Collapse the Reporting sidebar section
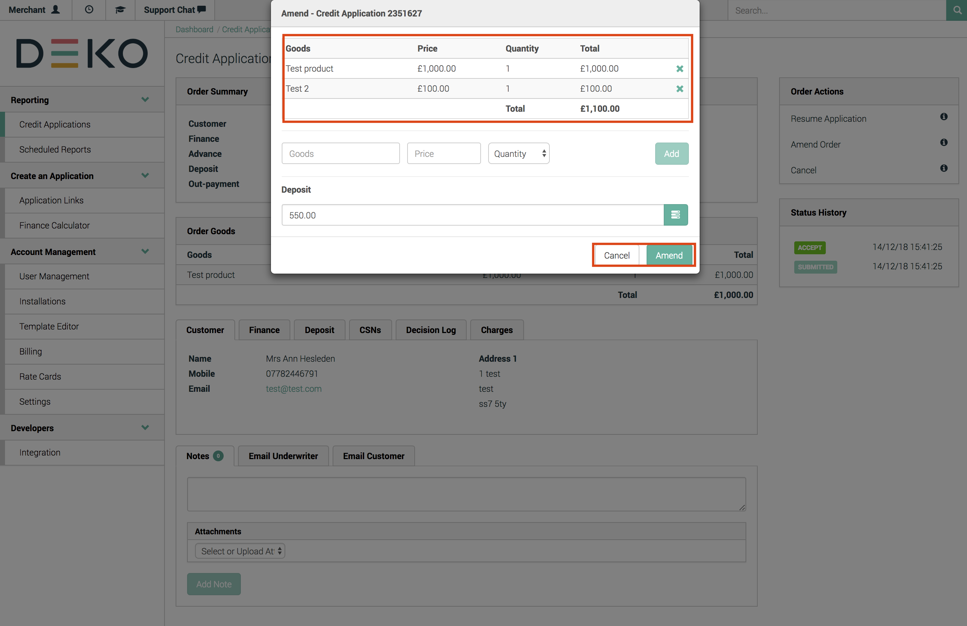967x626 pixels. point(145,100)
